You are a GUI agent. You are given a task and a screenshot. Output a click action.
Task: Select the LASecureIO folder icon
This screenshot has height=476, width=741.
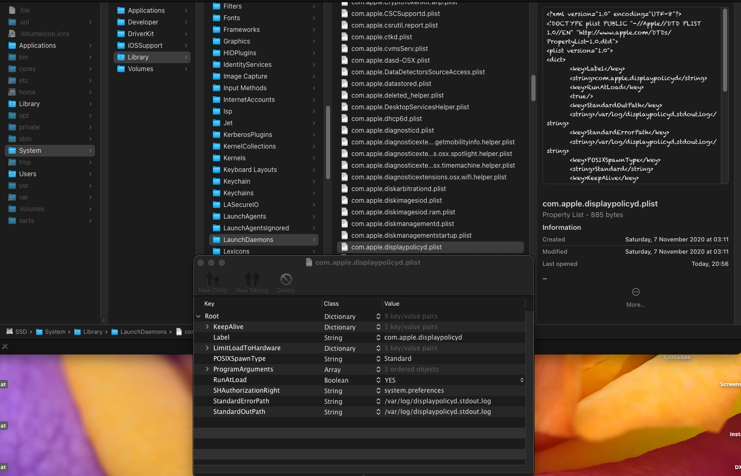[x=217, y=205]
